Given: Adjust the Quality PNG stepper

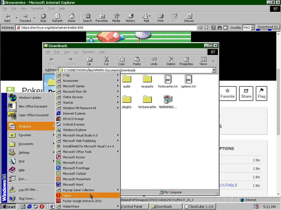Looking at the screenshot, I should coord(253,28).
